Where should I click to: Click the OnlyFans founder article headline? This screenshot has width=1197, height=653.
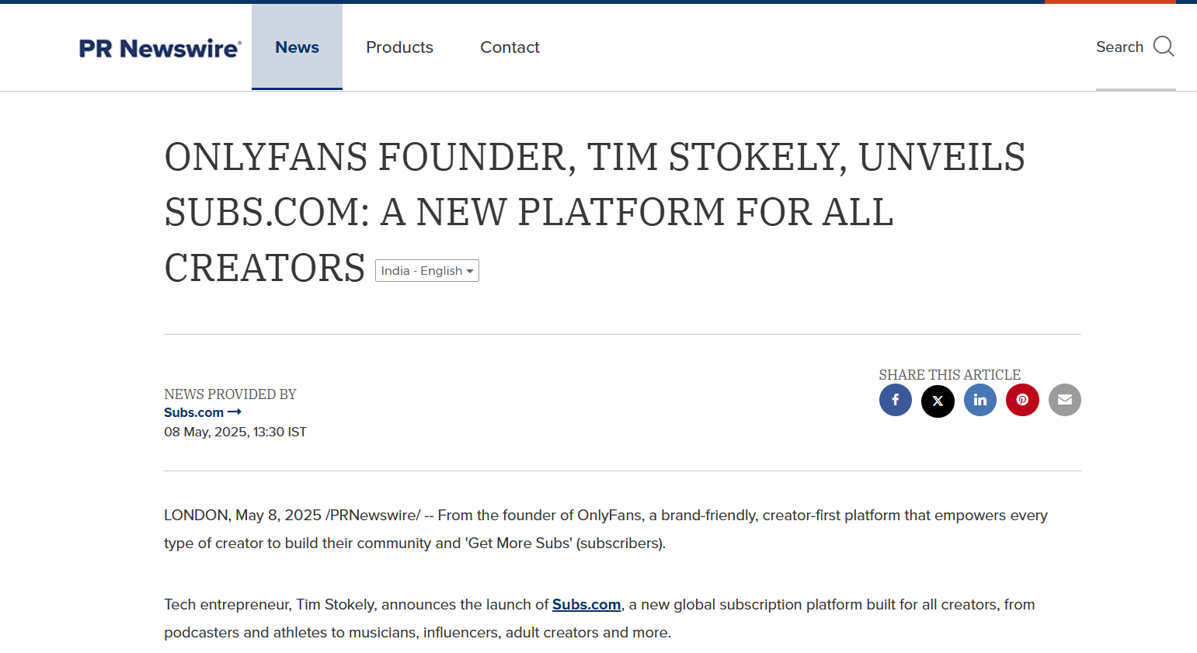click(594, 212)
